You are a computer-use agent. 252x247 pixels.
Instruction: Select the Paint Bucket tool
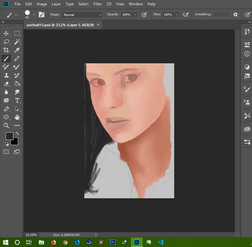(17, 84)
